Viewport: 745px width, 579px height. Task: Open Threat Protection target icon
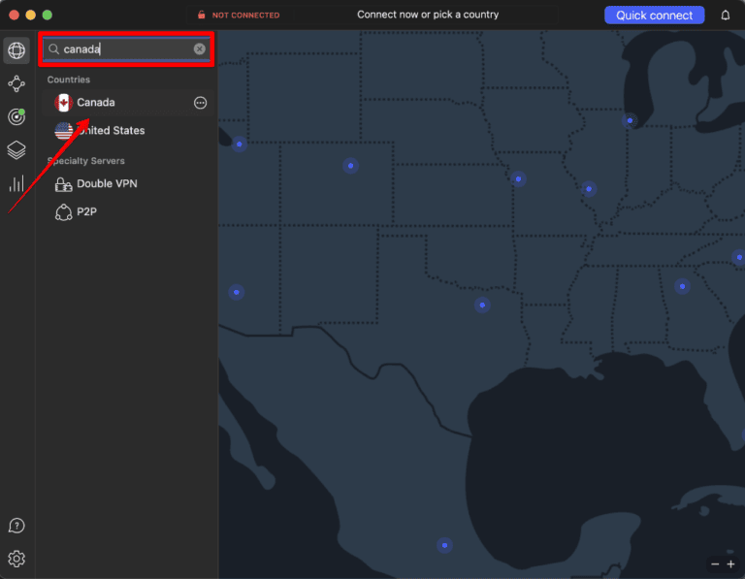click(x=16, y=116)
